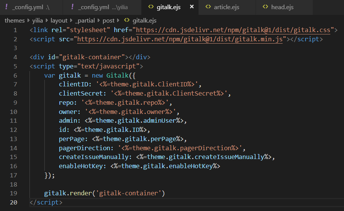Place cursor on the gitalk.render line

(104, 193)
